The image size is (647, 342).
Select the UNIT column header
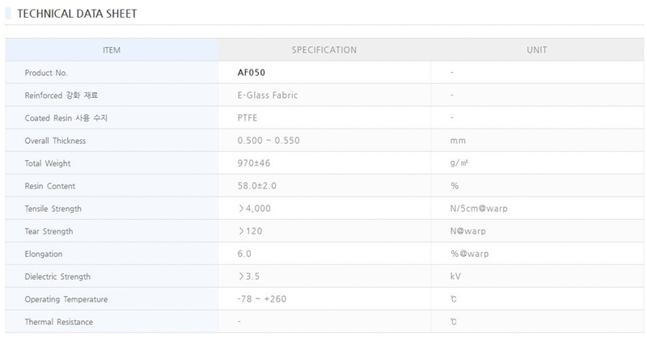[x=536, y=50]
